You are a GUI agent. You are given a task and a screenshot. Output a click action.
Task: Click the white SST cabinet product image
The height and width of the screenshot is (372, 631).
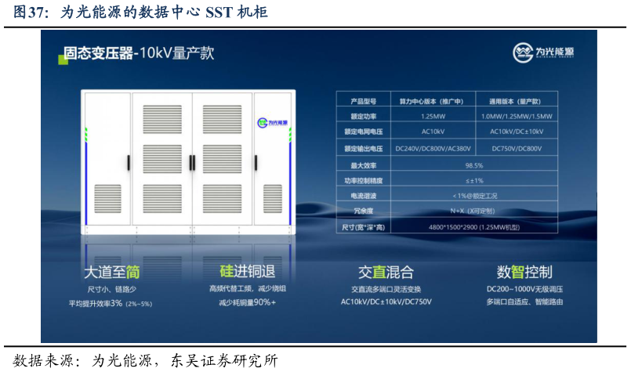click(x=188, y=162)
